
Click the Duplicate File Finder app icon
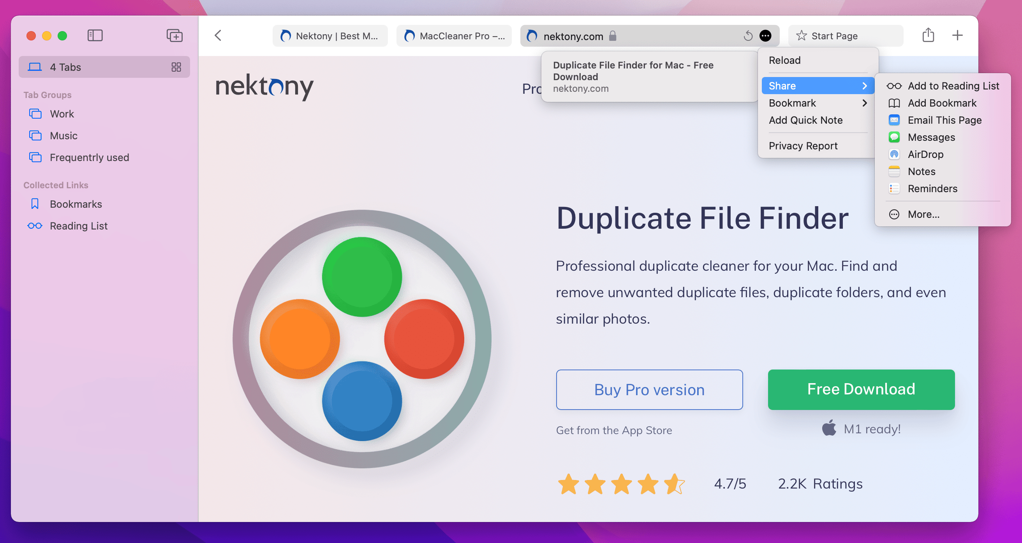point(362,339)
